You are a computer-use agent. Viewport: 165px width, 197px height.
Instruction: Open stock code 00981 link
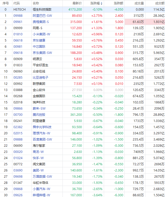pyautogui.click(x=18, y=46)
